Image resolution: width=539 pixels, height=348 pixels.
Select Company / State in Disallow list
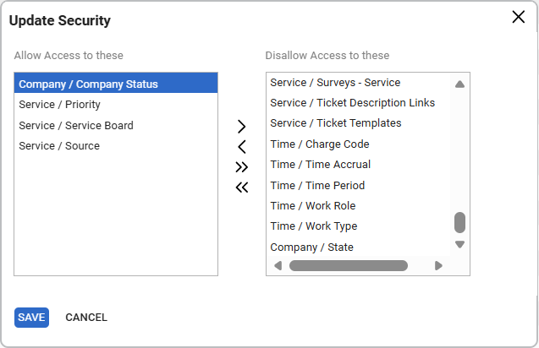click(x=311, y=247)
